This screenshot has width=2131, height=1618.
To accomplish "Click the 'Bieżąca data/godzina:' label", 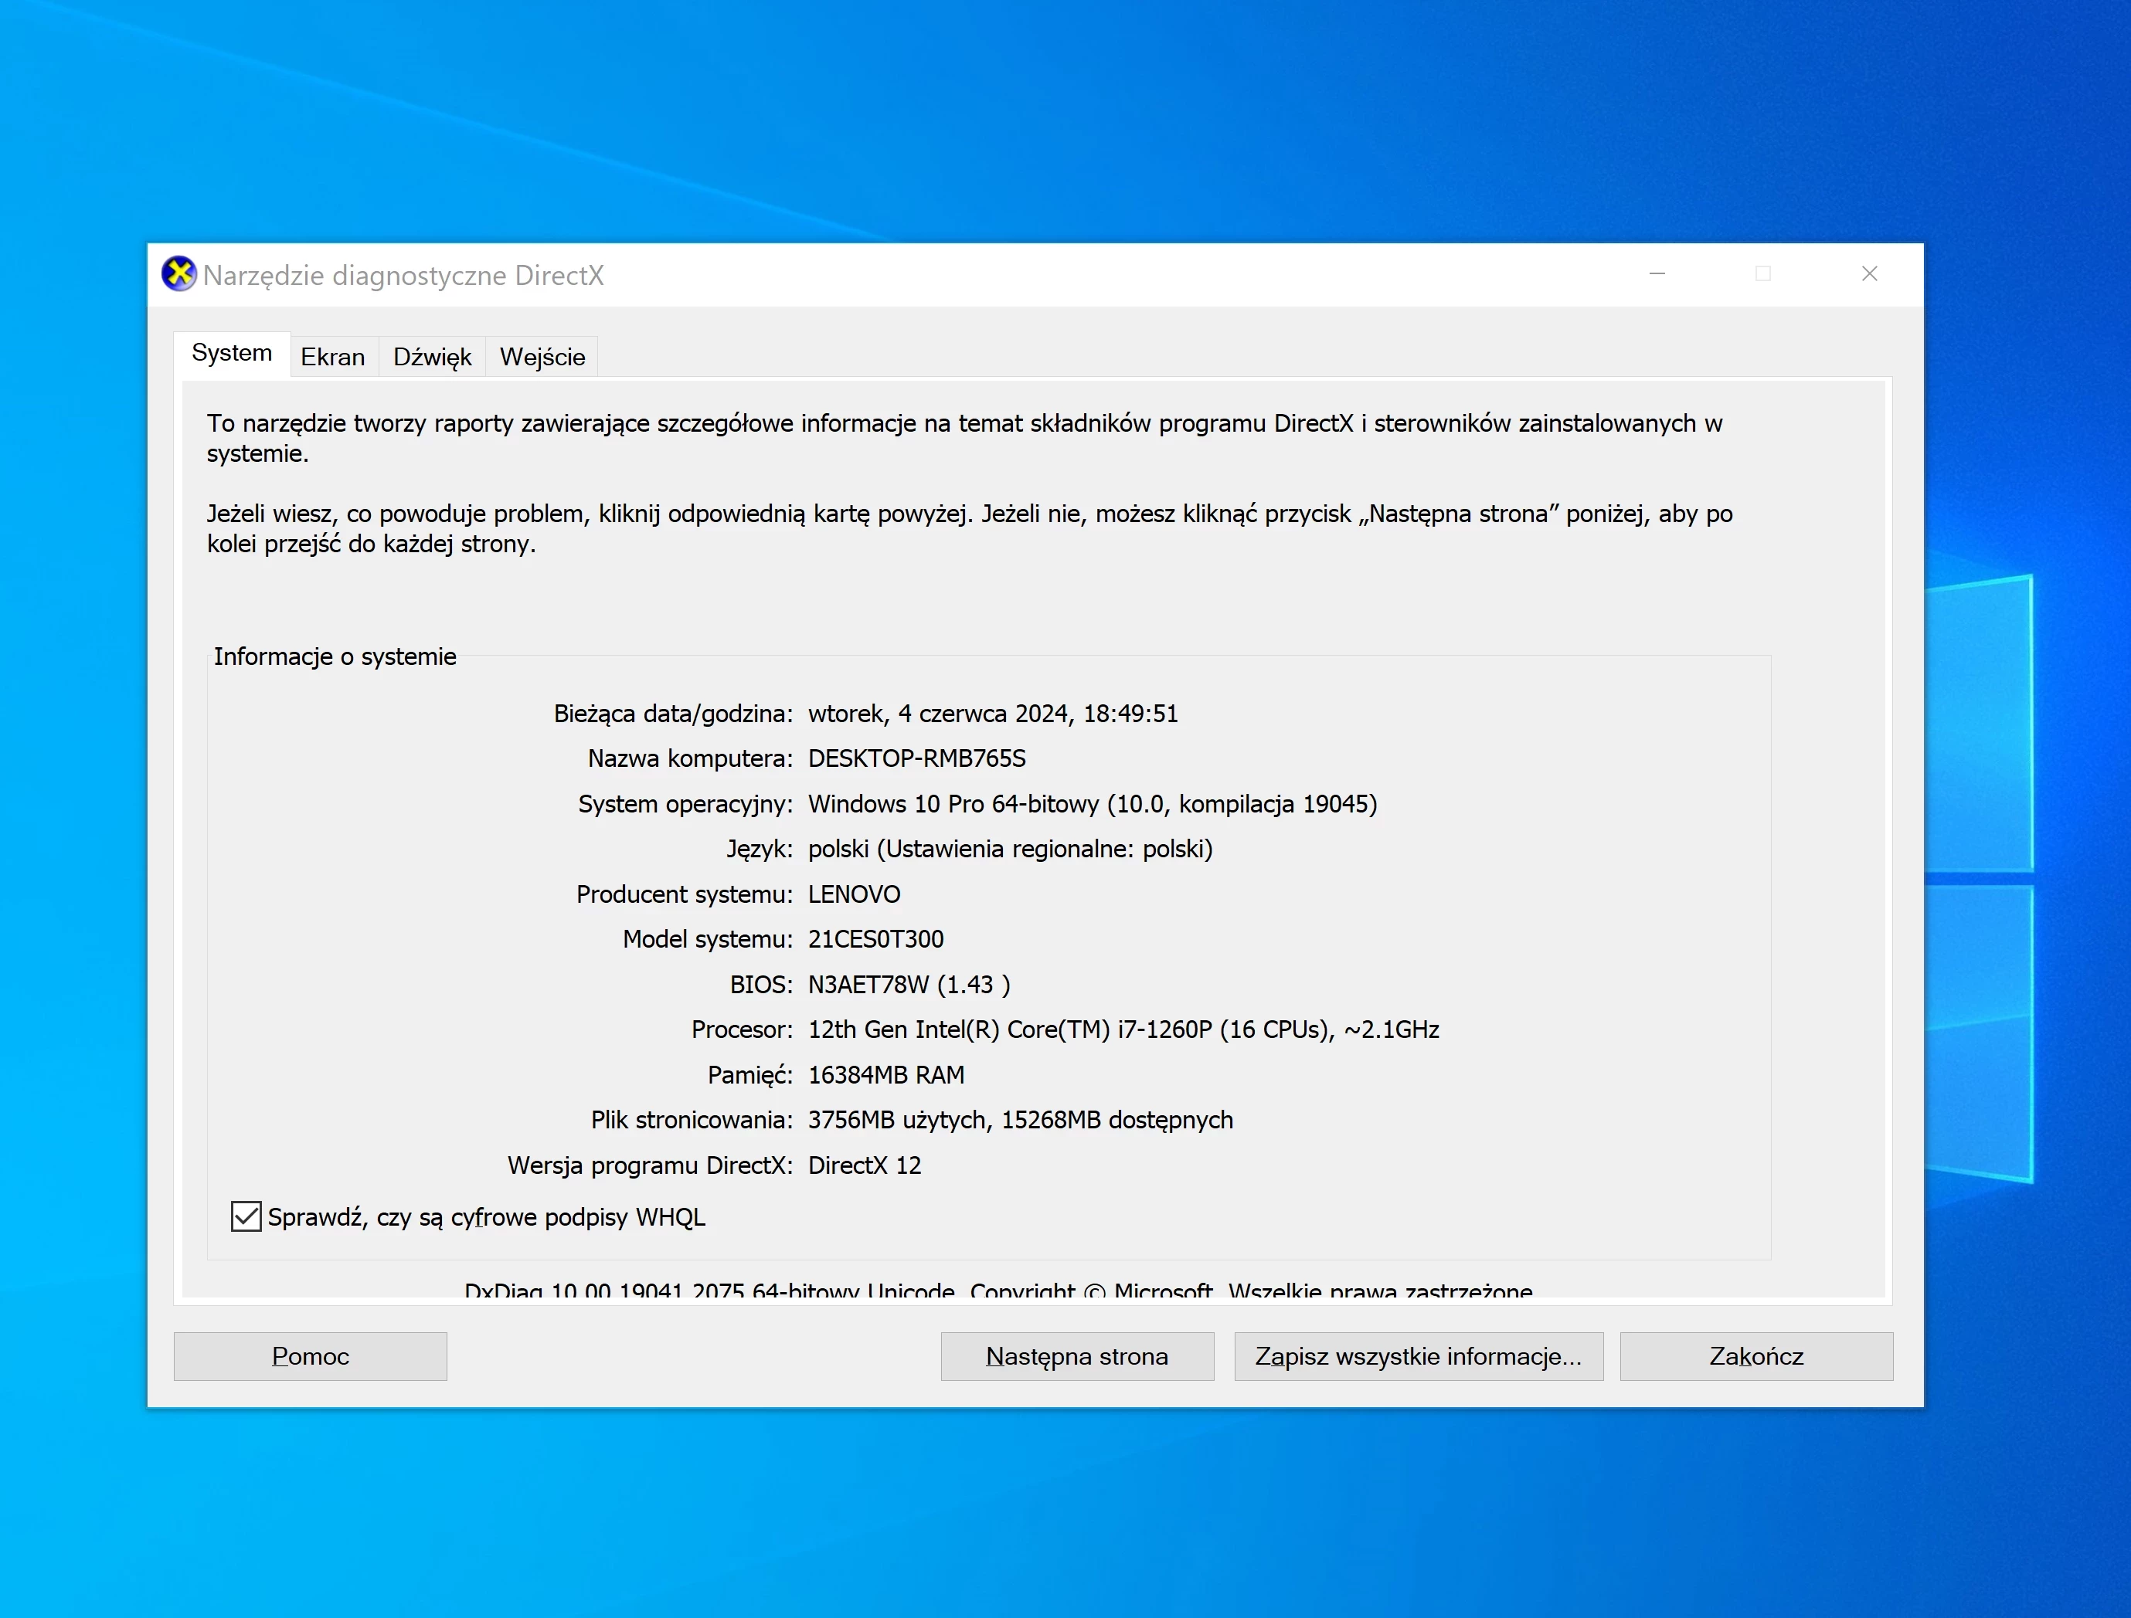I will [x=672, y=714].
